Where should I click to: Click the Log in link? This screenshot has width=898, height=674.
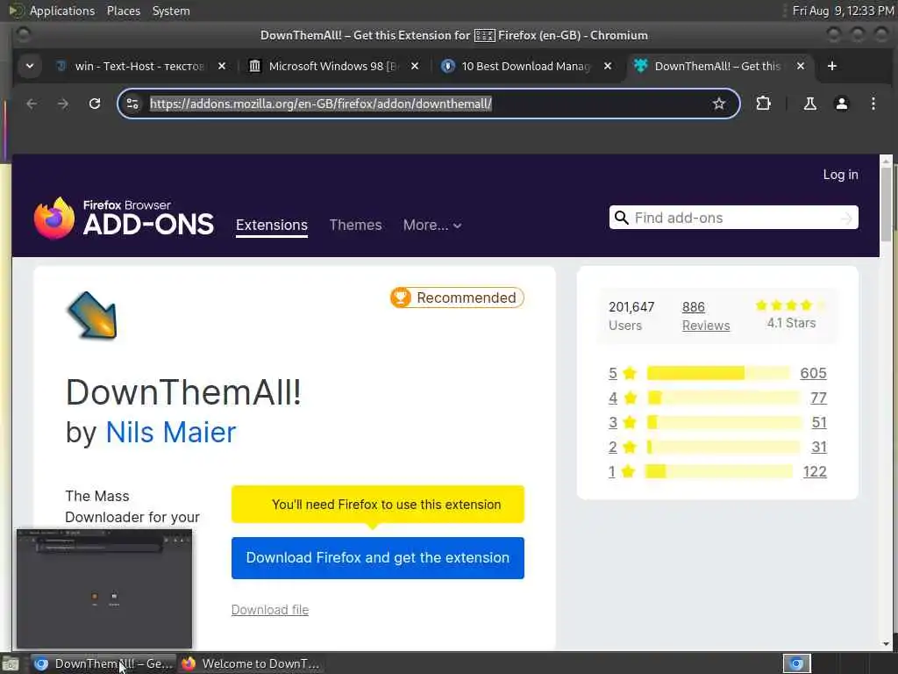click(x=840, y=175)
